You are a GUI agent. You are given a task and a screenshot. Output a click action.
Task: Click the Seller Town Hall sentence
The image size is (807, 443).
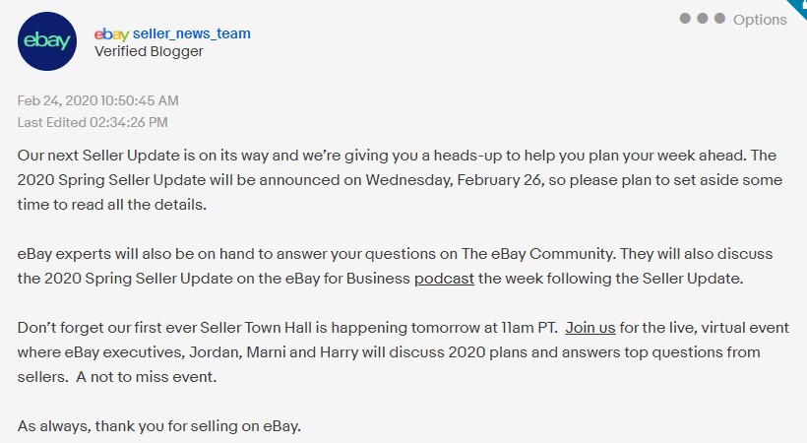(287, 328)
